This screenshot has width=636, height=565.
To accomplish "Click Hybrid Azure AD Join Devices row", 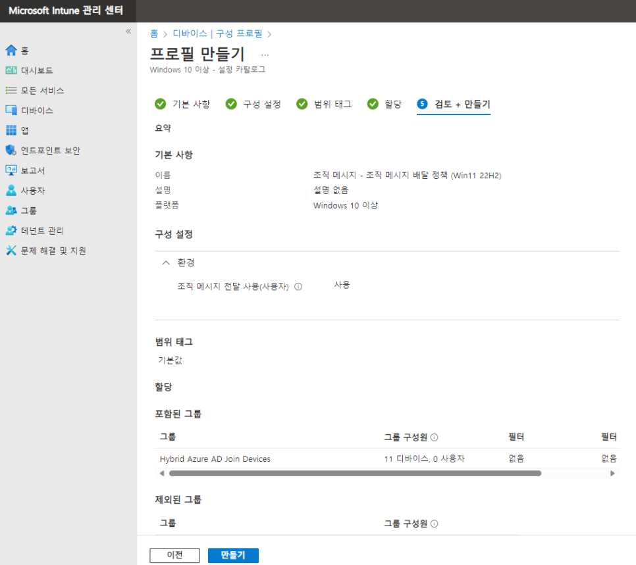I will coord(387,459).
